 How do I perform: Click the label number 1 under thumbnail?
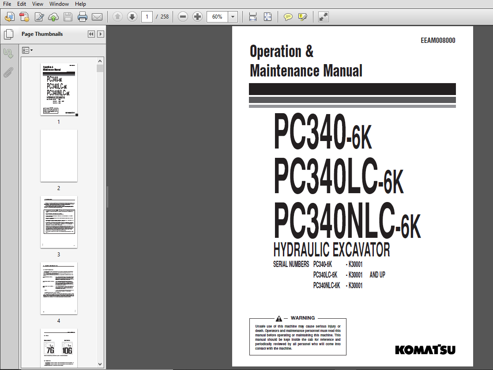pyautogui.click(x=59, y=122)
